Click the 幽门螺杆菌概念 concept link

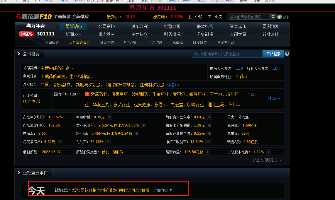tap(120, 85)
